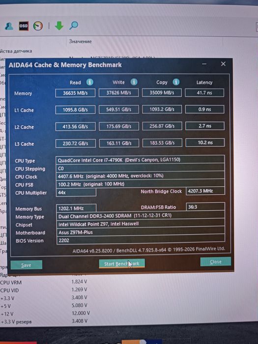Click the Copy info icon
The width and height of the screenshot is (258, 344).
176,82
